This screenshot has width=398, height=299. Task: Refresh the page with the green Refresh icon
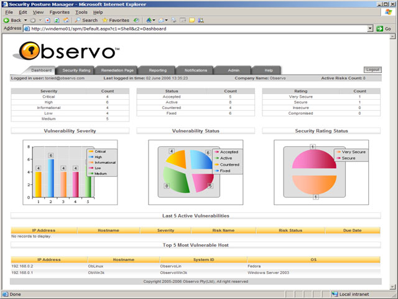57,21
